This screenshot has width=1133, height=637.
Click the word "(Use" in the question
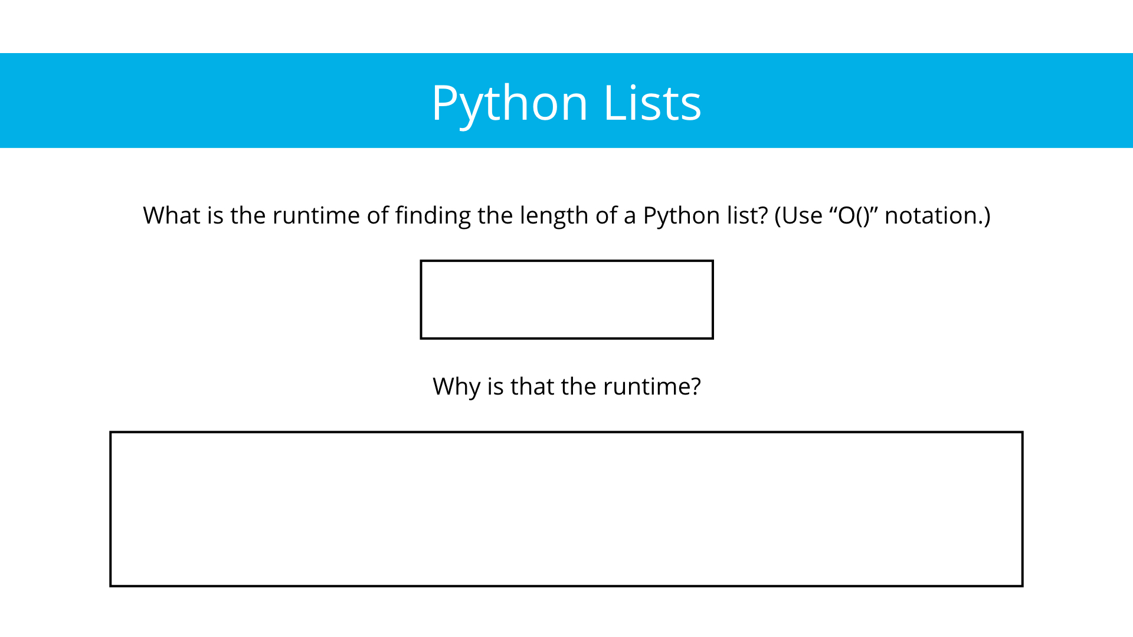[x=798, y=216]
